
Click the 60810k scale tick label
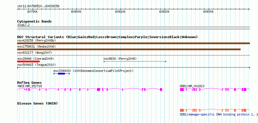tap(120, 12)
